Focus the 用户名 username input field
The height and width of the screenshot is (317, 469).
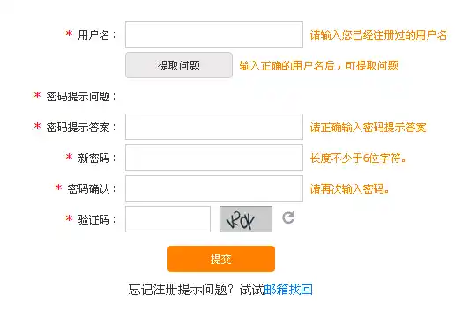(x=214, y=34)
